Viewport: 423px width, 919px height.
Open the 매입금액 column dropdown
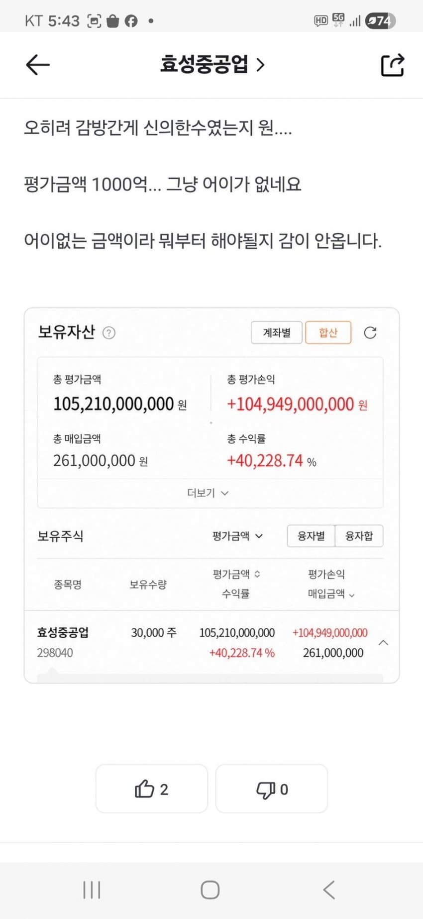tap(331, 594)
